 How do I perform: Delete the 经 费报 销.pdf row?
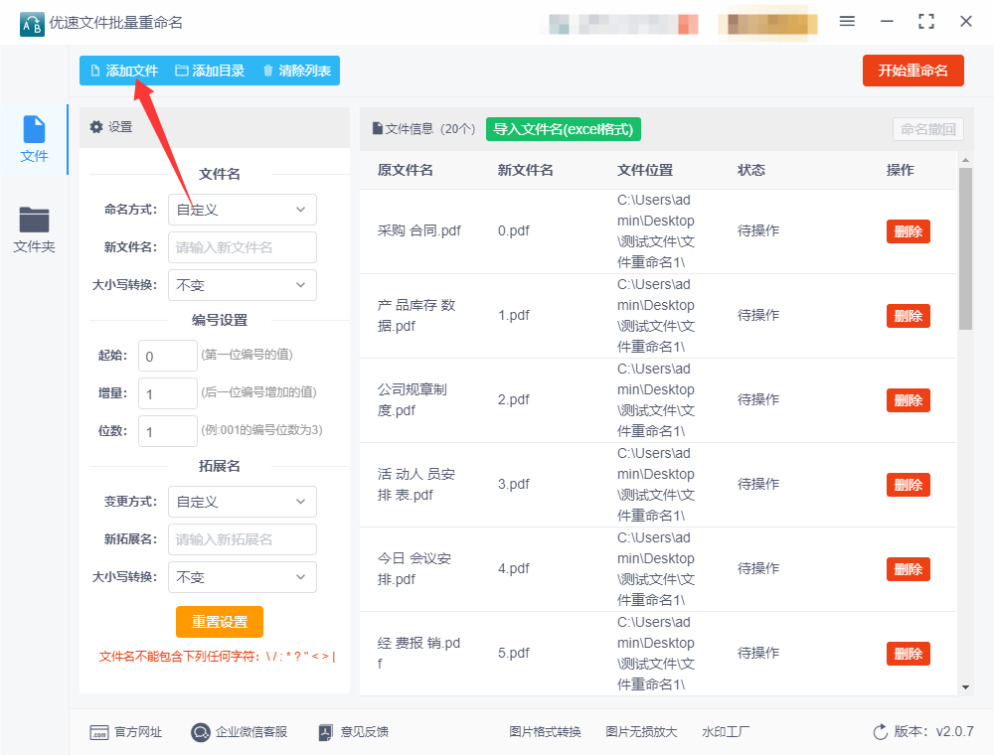click(x=908, y=654)
